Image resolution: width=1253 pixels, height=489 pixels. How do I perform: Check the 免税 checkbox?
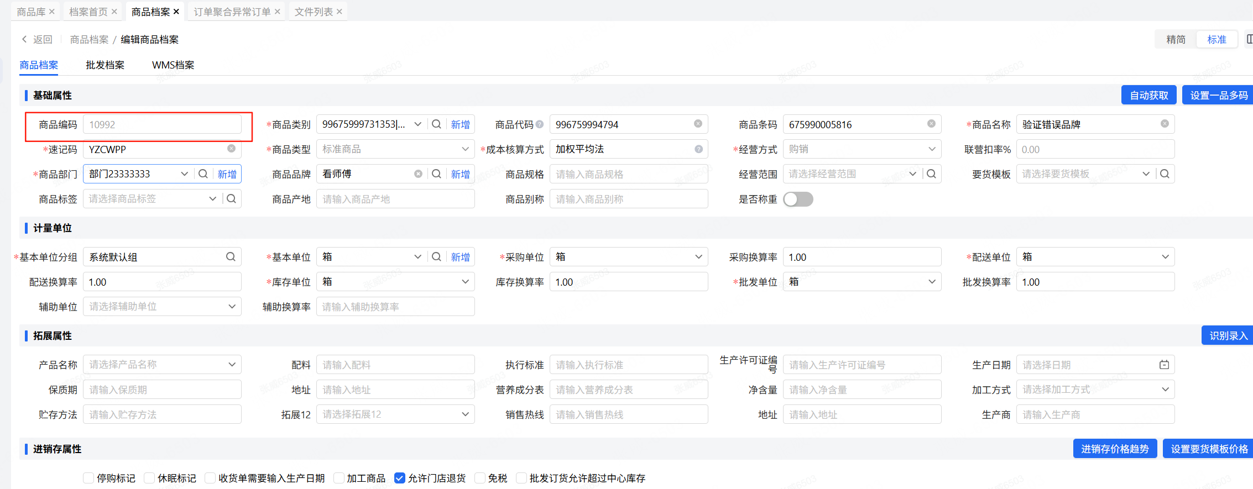(x=480, y=478)
